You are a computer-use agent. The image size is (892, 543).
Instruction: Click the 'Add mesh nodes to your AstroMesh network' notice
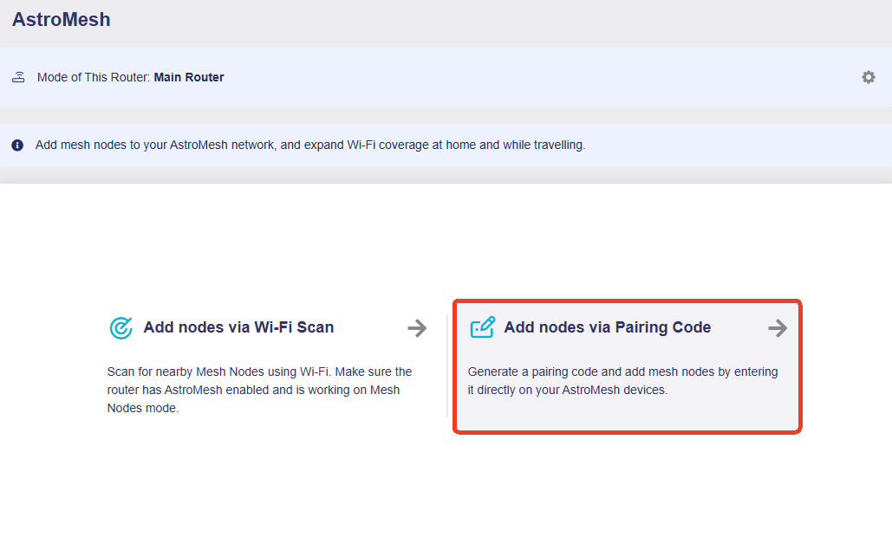pyautogui.click(x=310, y=145)
